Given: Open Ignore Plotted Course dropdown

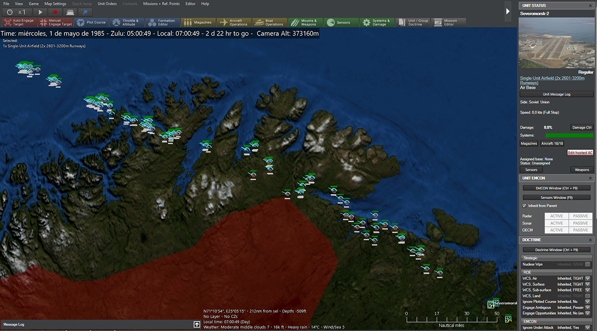Looking at the screenshot, I should (588, 302).
